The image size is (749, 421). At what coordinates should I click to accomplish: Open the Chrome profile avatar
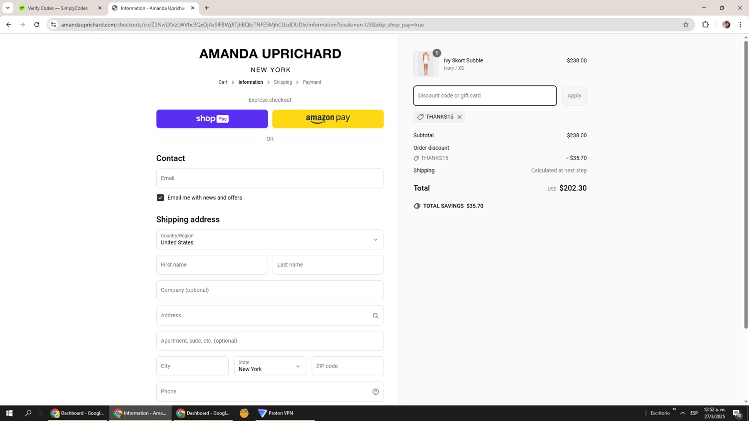point(727,24)
